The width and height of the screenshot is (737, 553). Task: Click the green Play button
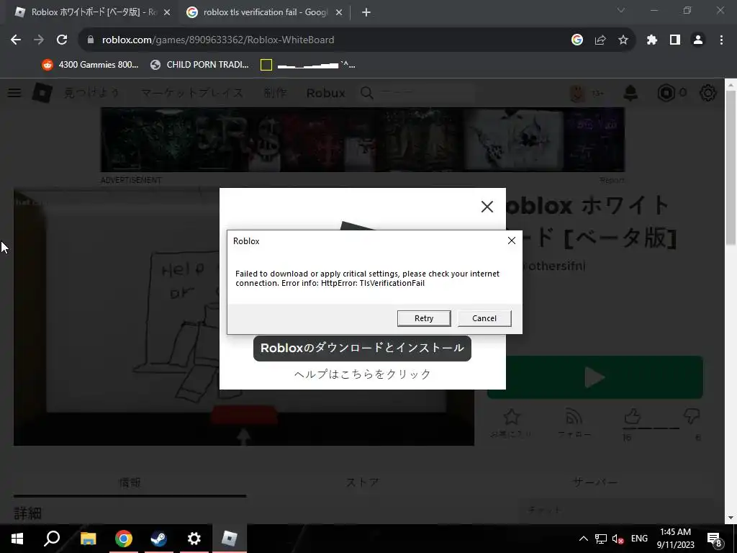(x=595, y=377)
